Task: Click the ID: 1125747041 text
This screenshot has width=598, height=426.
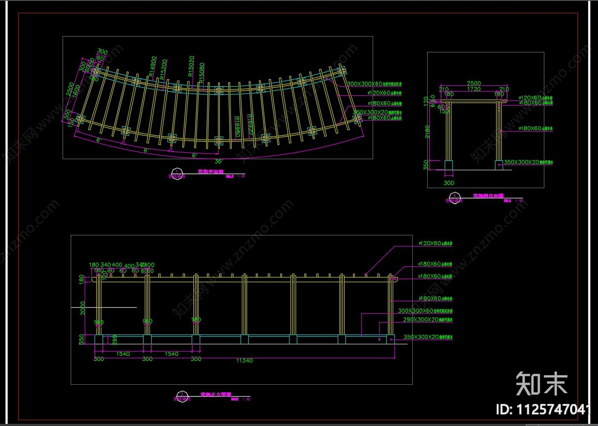Action: click(544, 409)
